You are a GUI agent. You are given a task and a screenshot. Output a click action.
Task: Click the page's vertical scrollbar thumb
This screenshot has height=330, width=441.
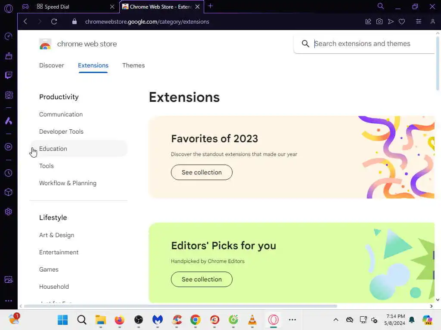(x=438, y=64)
